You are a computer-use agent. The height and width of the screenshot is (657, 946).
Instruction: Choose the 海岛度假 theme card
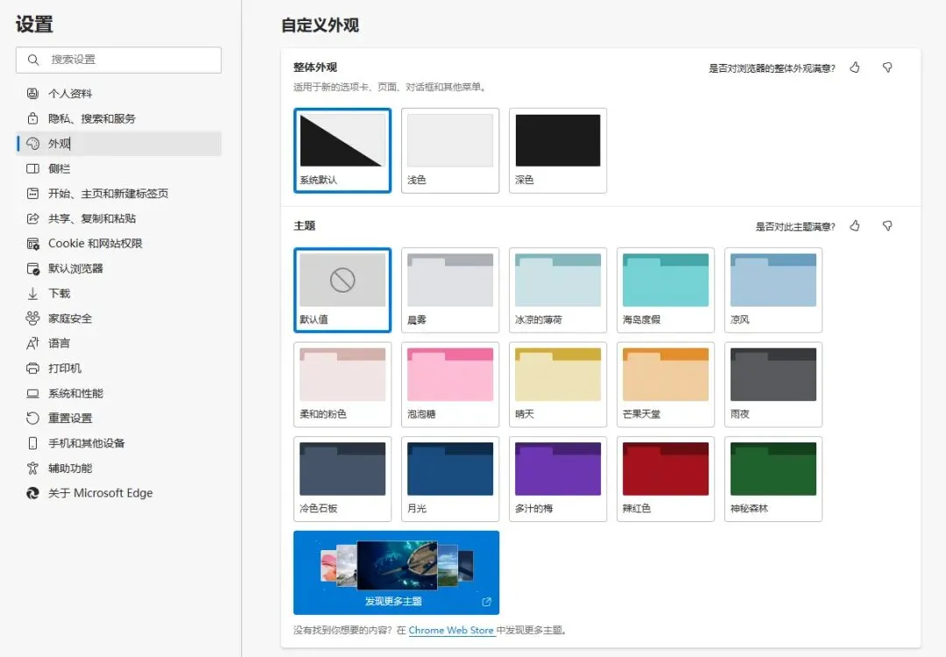tap(666, 290)
